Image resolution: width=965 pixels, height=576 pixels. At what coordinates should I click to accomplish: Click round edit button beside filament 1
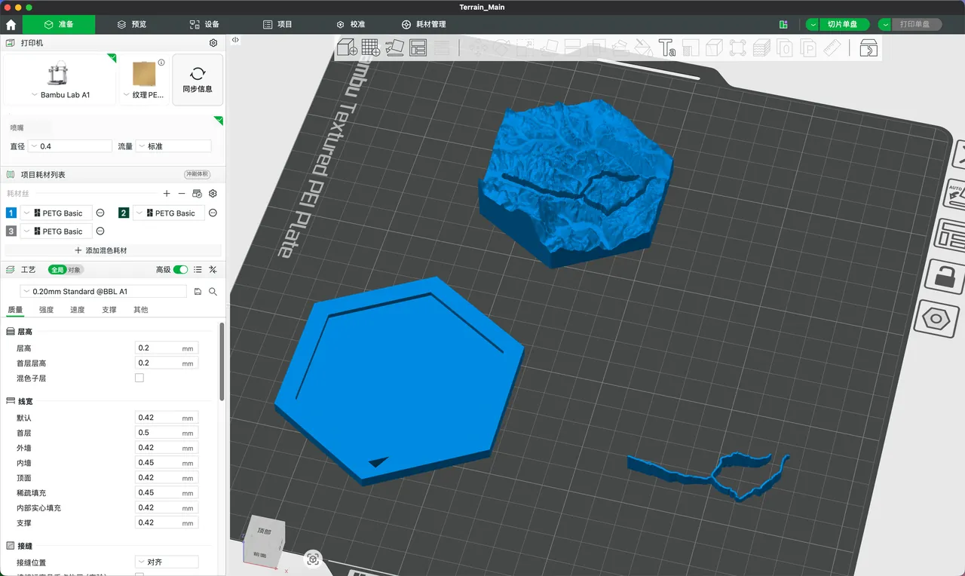100,213
